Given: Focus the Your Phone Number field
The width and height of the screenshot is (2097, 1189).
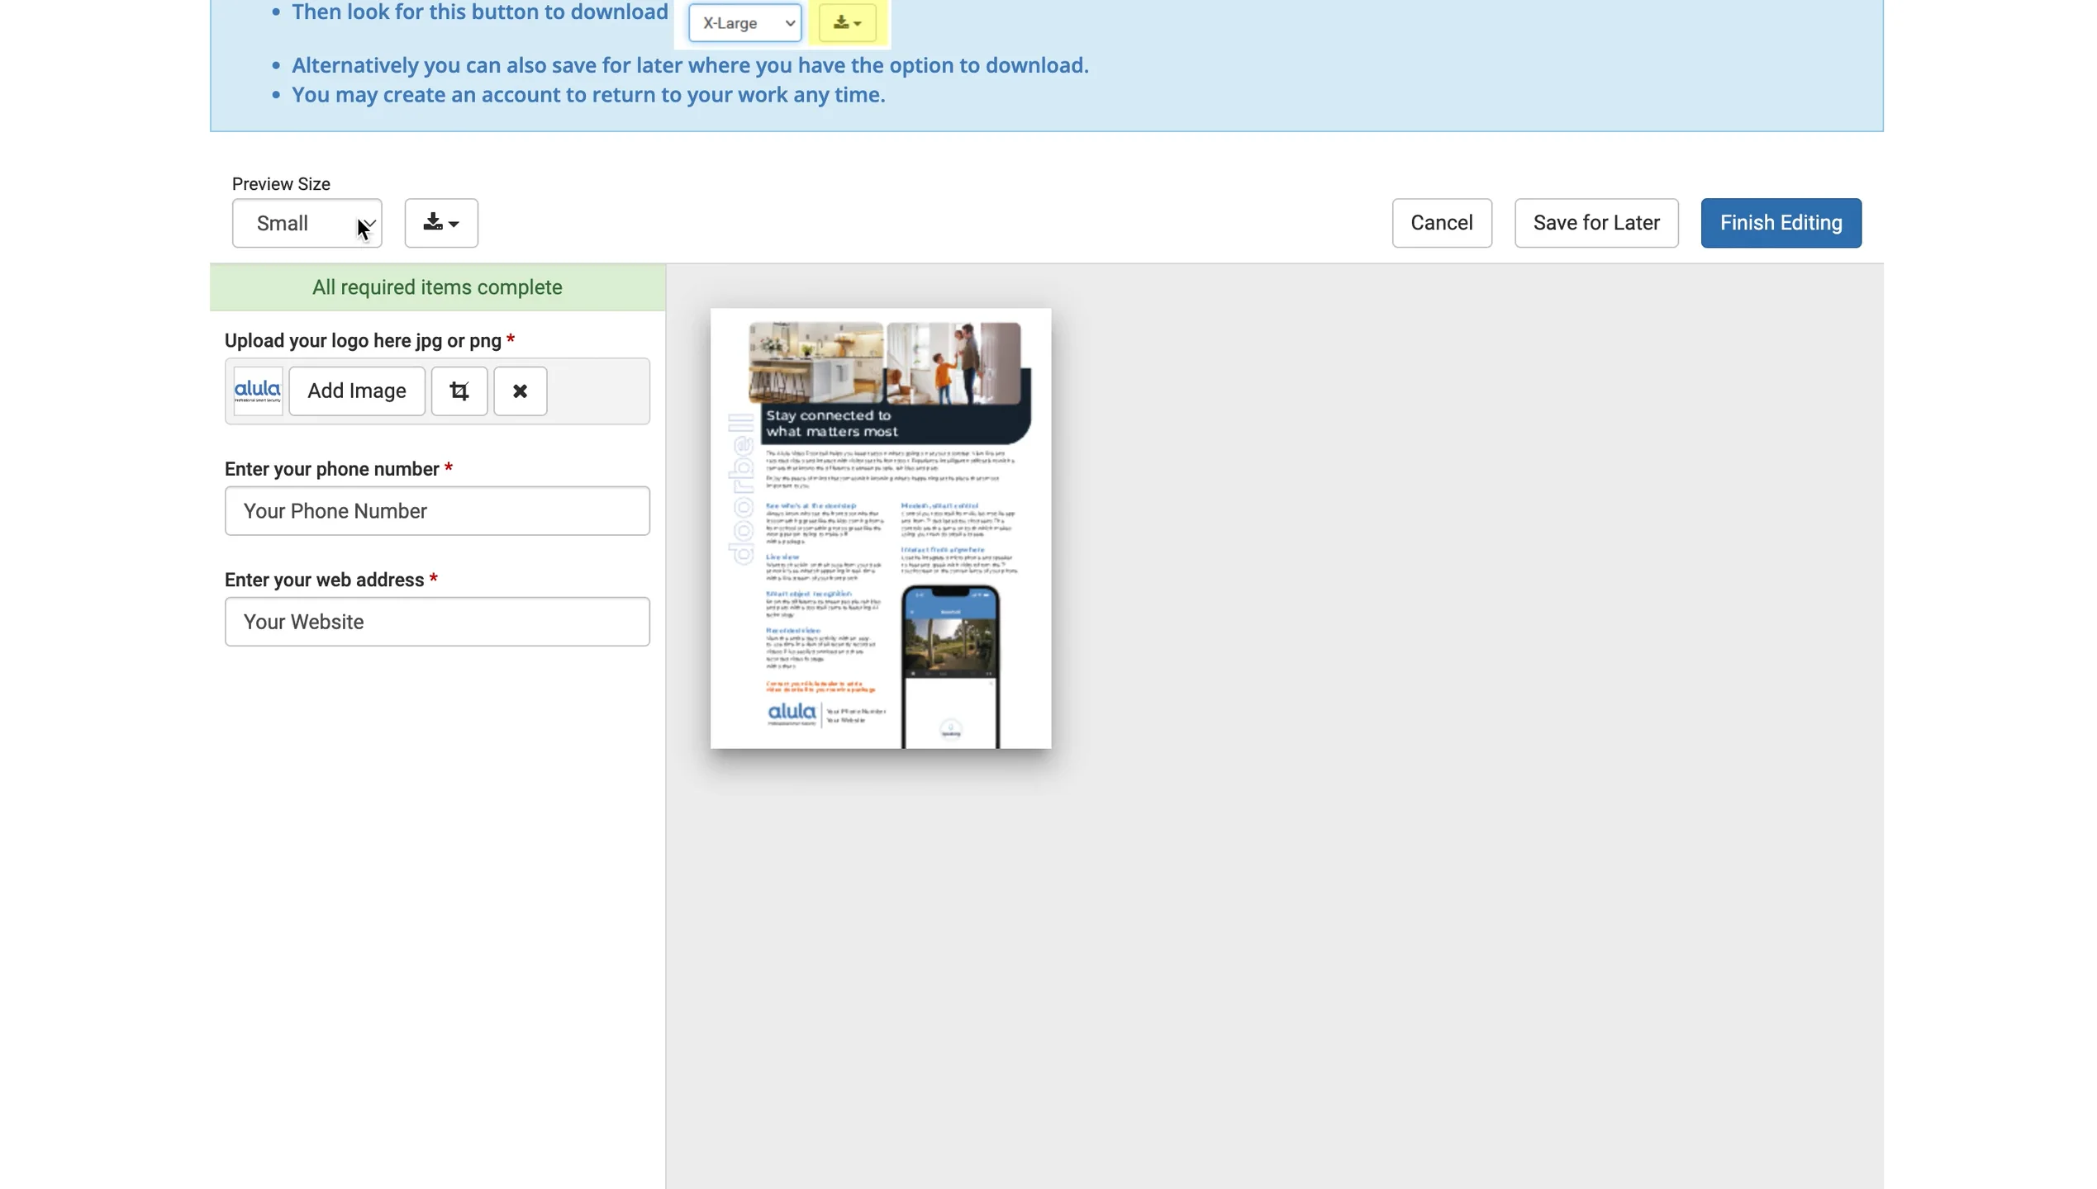Looking at the screenshot, I should [437, 510].
